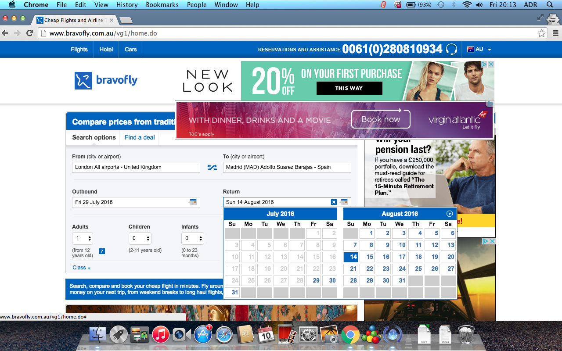This screenshot has width=562, height=351.
Task: Select 31 July 2016 in calendar
Action: pyautogui.click(x=232, y=292)
